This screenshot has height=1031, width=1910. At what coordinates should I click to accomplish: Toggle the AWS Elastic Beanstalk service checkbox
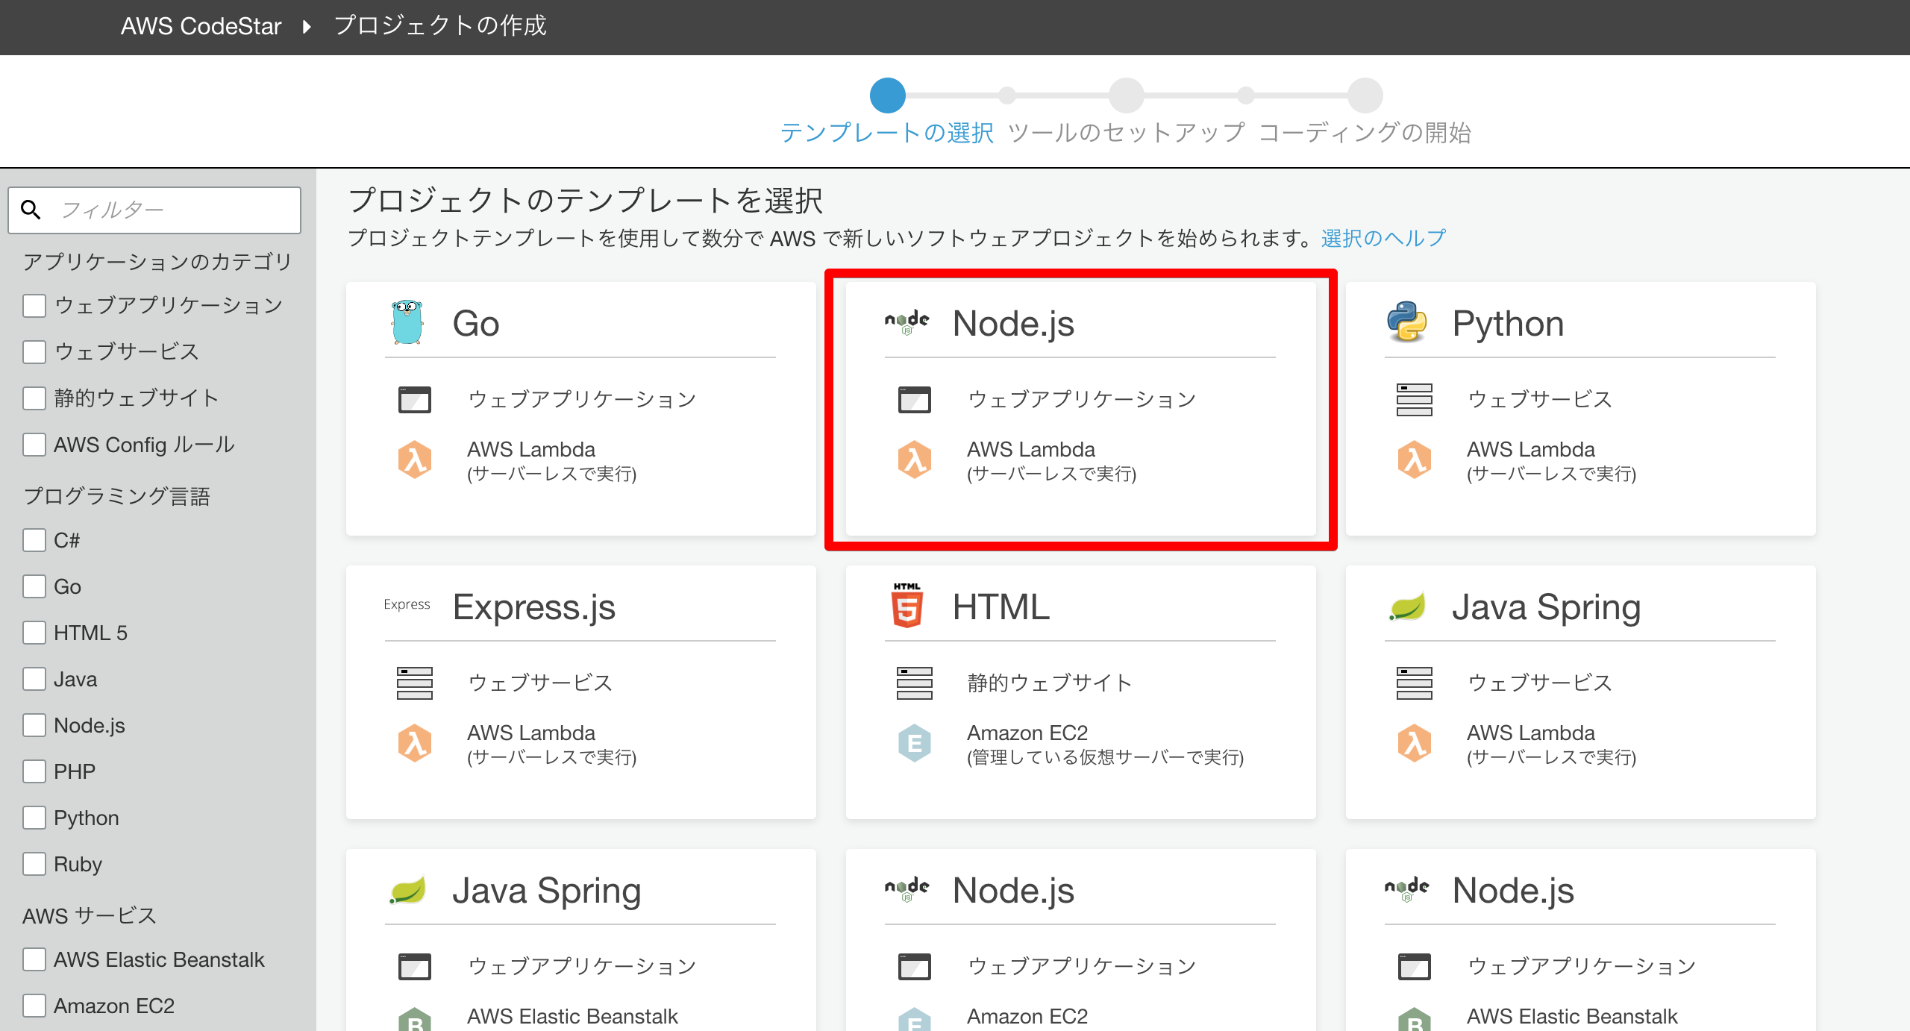34,959
